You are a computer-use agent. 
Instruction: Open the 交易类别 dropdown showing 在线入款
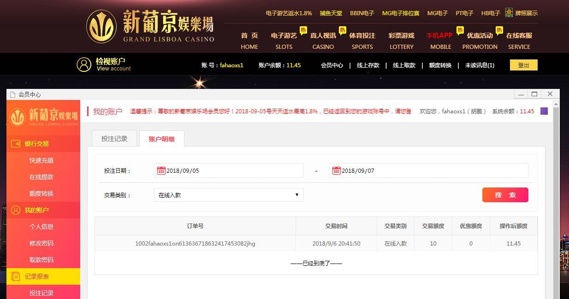(229, 195)
